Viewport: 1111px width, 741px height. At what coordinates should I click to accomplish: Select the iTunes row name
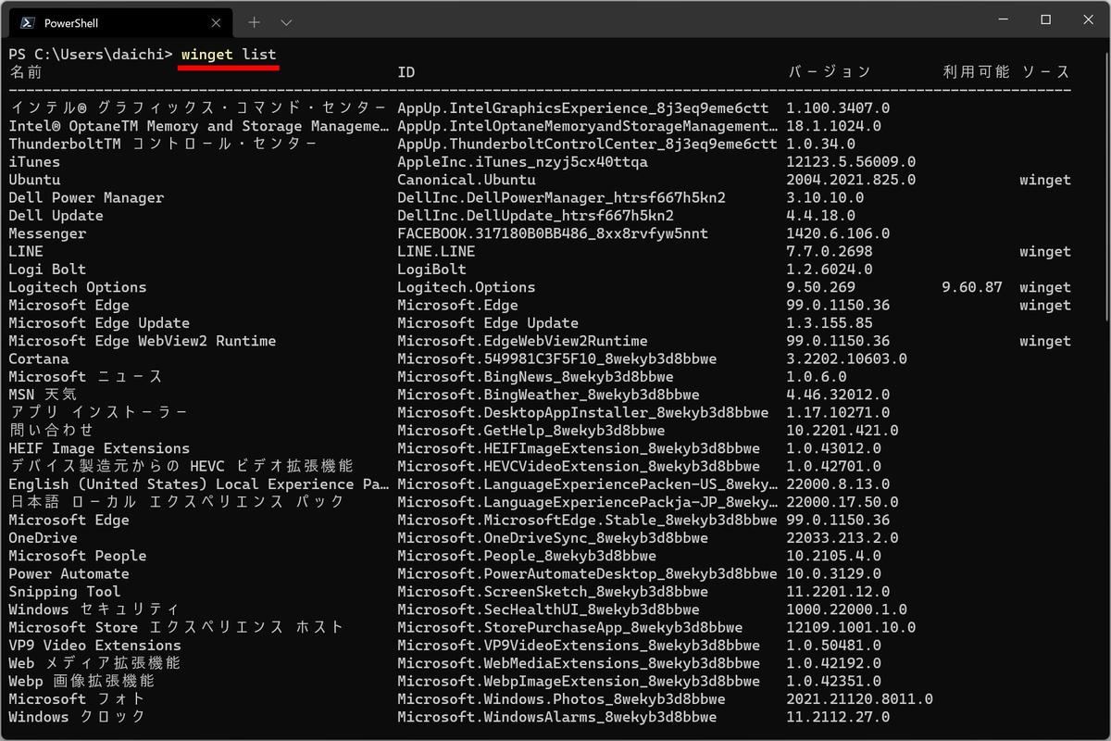34,162
